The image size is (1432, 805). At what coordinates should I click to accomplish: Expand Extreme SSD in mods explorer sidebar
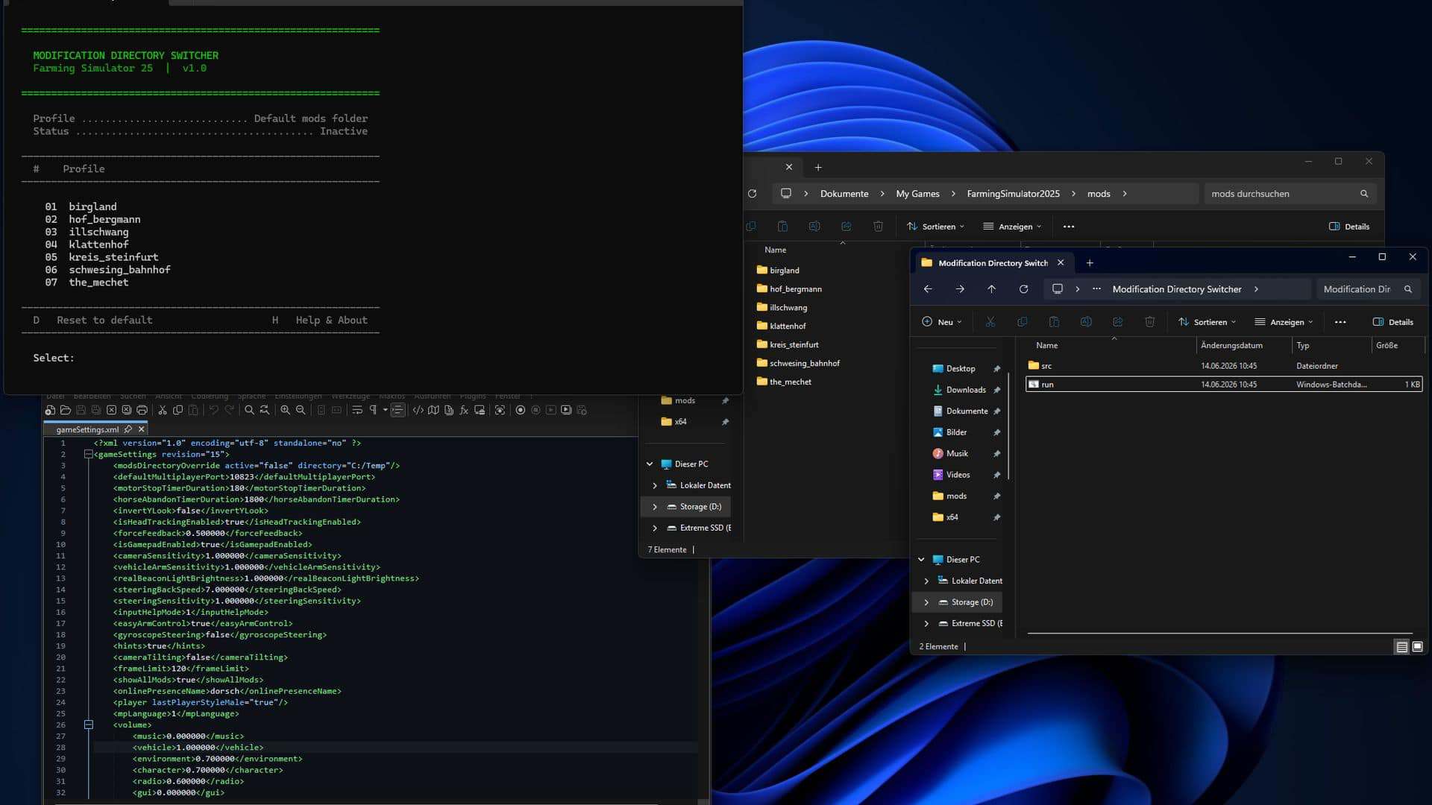click(655, 528)
